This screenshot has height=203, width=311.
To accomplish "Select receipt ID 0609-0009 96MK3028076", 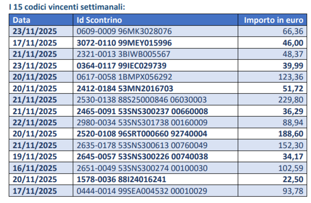I will (x=124, y=31).
